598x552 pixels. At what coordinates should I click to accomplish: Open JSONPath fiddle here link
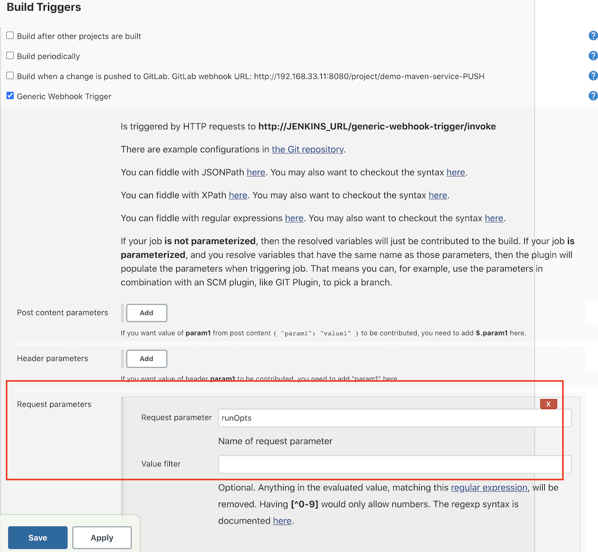[x=256, y=172]
